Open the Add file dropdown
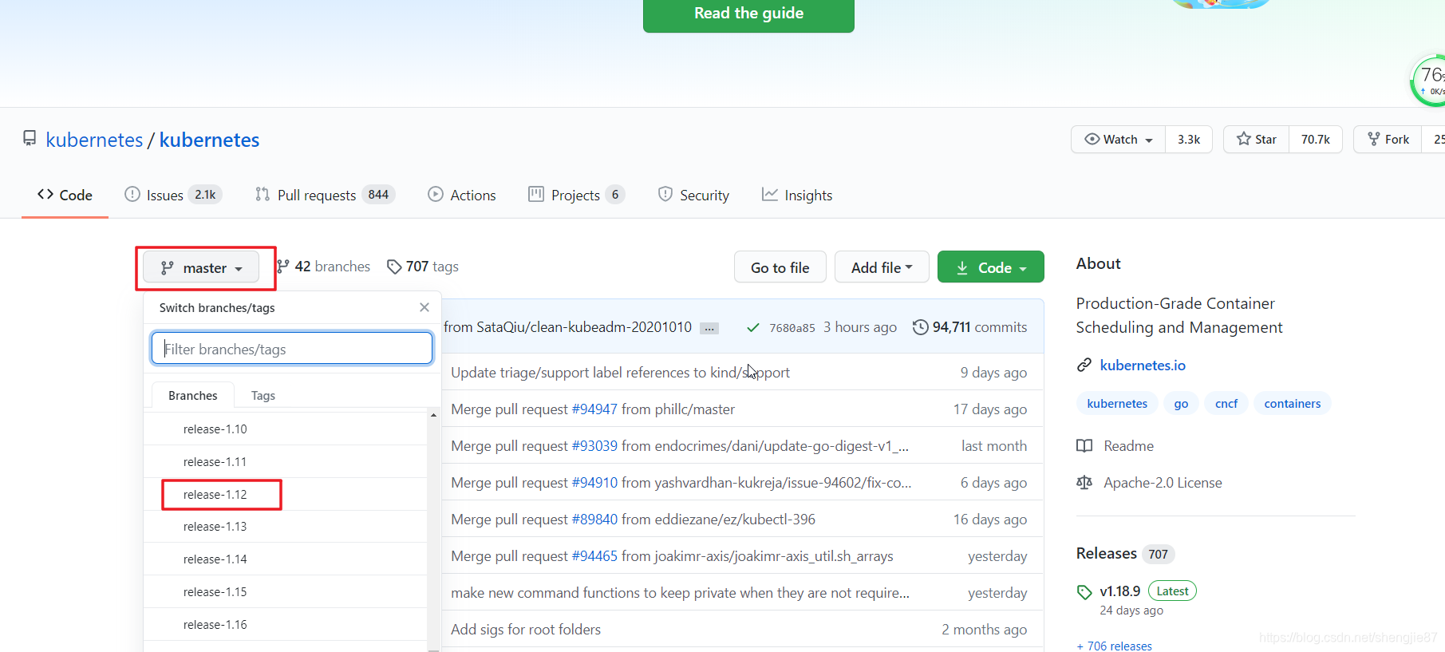The height and width of the screenshot is (652, 1445). [x=882, y=267]
